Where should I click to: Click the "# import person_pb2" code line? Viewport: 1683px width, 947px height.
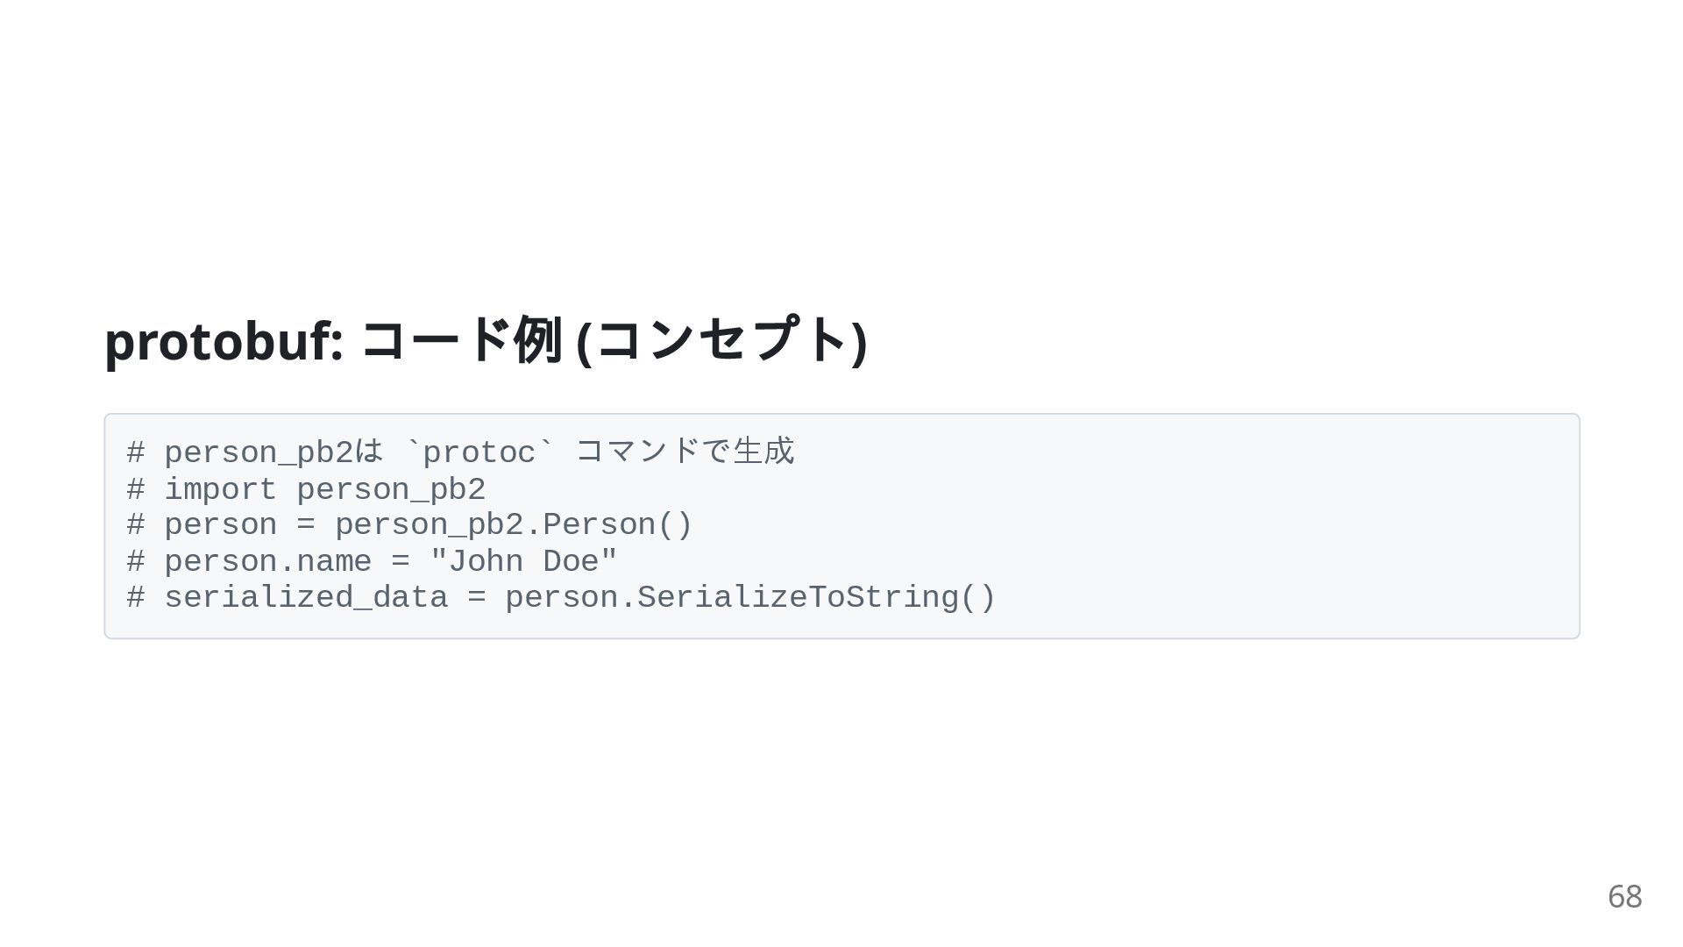[306, 489]
